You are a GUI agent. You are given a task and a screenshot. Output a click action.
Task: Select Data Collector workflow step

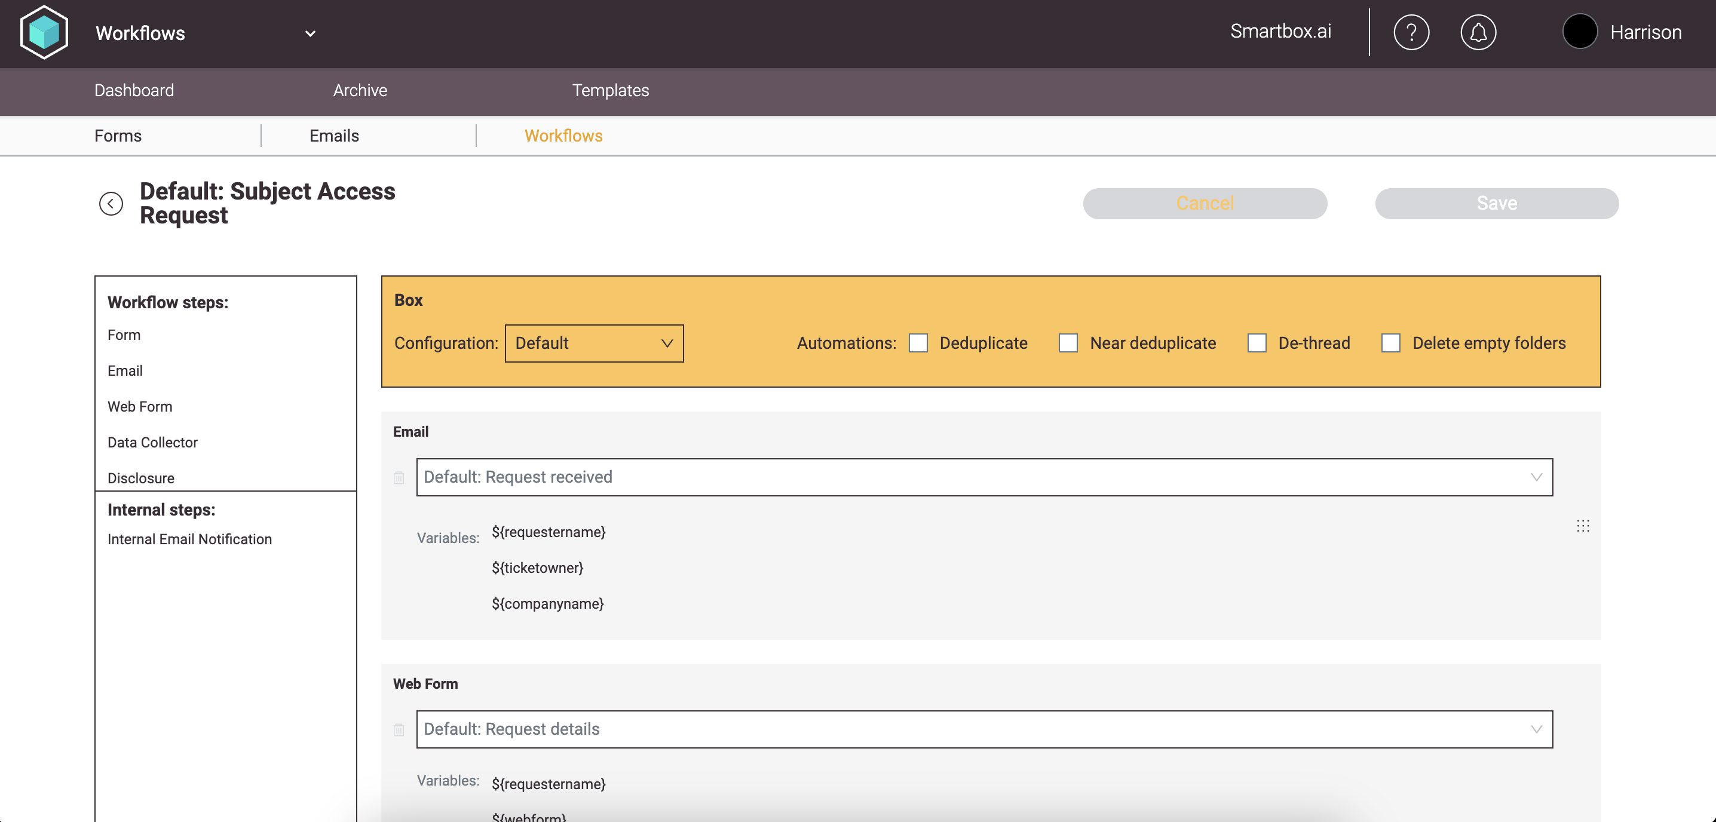point(152,442)
